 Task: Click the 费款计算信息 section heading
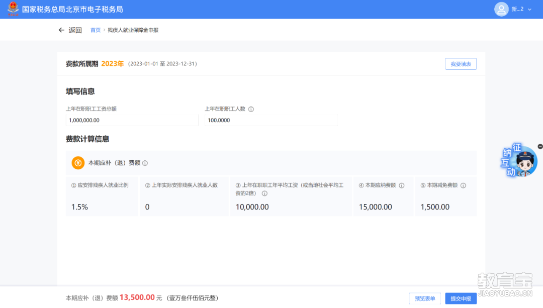coord(87,139)
